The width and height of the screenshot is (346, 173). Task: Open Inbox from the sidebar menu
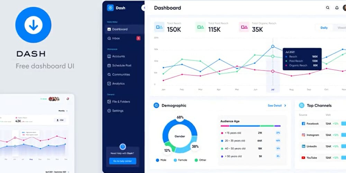[116, 38]
